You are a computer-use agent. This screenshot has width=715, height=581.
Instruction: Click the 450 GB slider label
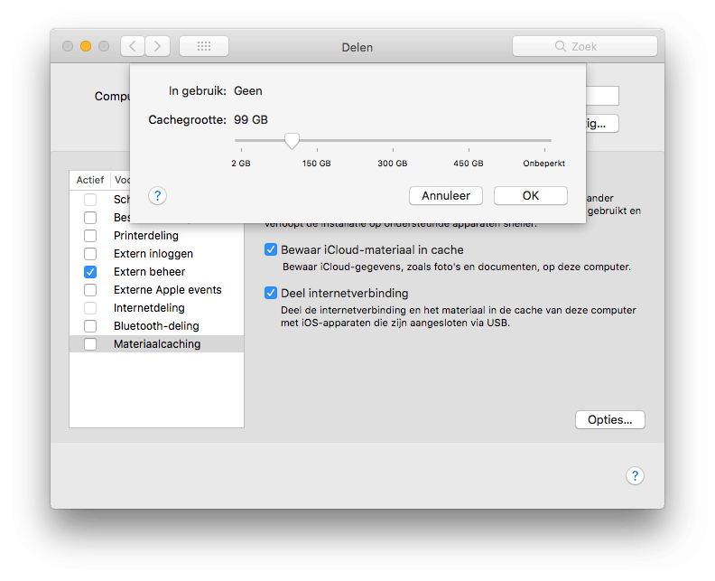tap(469, 164)
